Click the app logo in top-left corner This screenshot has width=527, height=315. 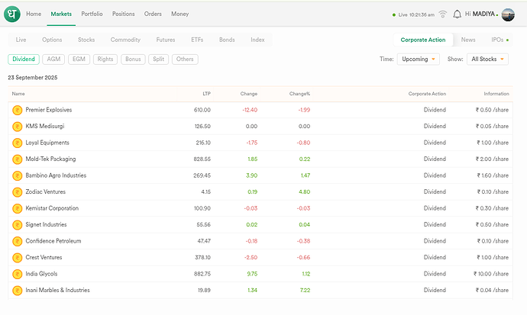[13, 14]
